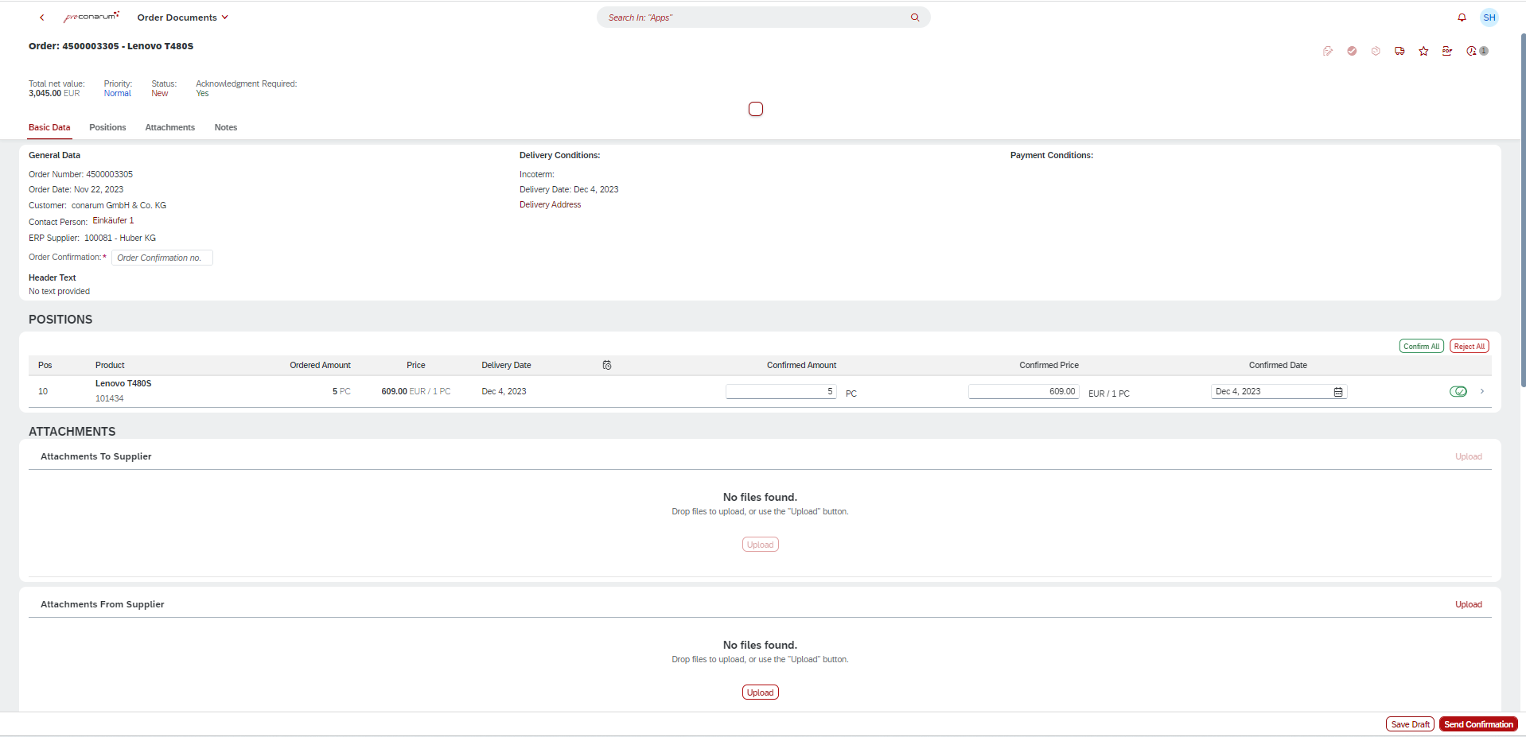Select the delivery truck icon
1526x737 pixels.
(x=1399, y=51)
